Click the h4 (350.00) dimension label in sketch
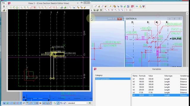Viewport: 190px width, 106px height. pyautogui.click(x=70, y=53)
